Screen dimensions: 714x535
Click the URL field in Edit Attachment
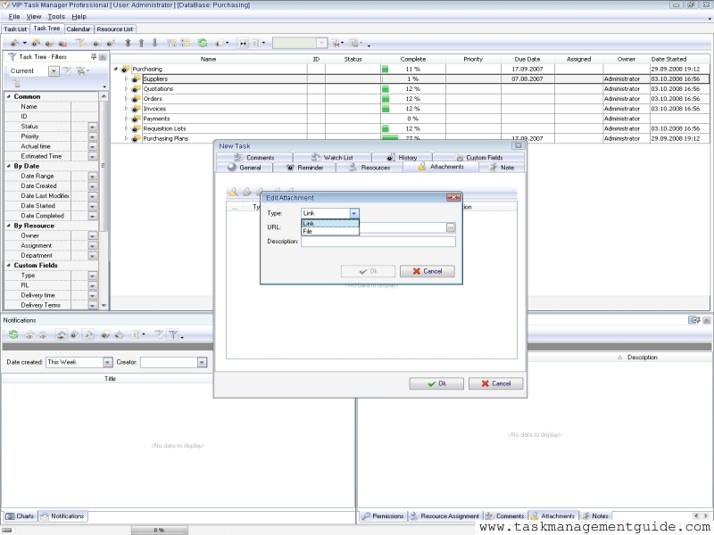tap(403, 227)
